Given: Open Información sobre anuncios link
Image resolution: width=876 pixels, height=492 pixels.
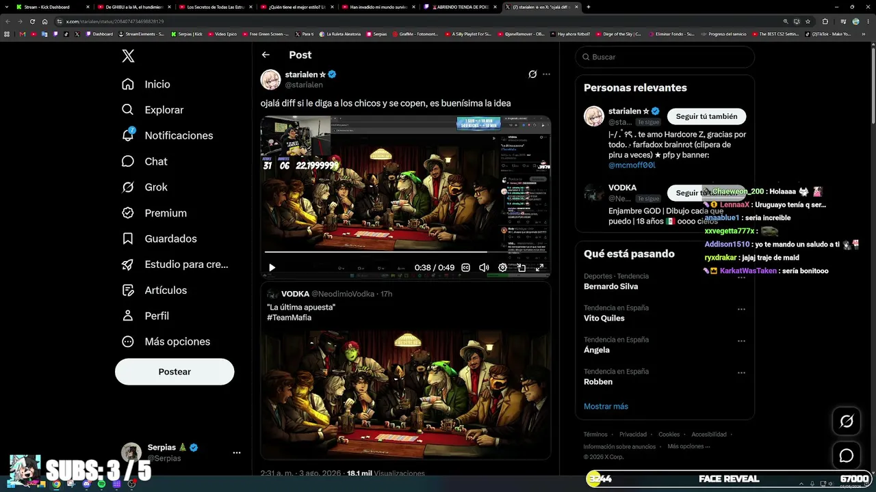Looking at the screenshot, I should [x=619, y=447].
